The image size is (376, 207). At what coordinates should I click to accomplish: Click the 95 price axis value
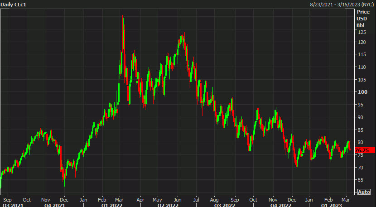360,105
